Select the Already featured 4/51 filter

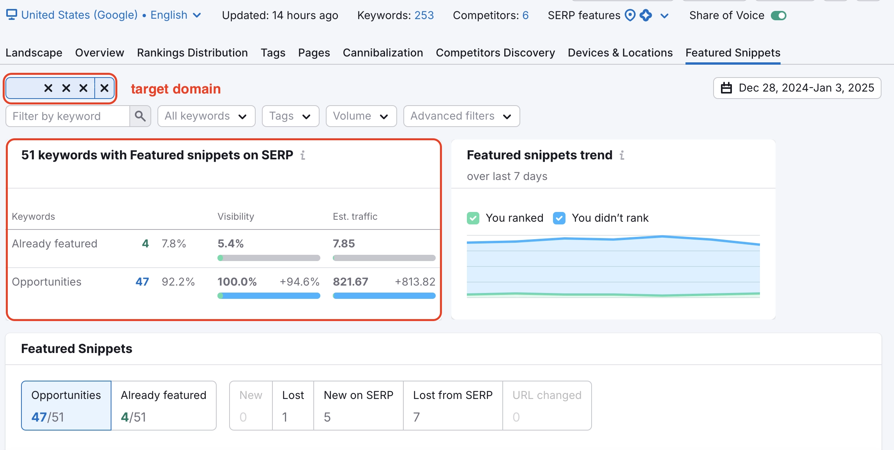click(163, 406)
